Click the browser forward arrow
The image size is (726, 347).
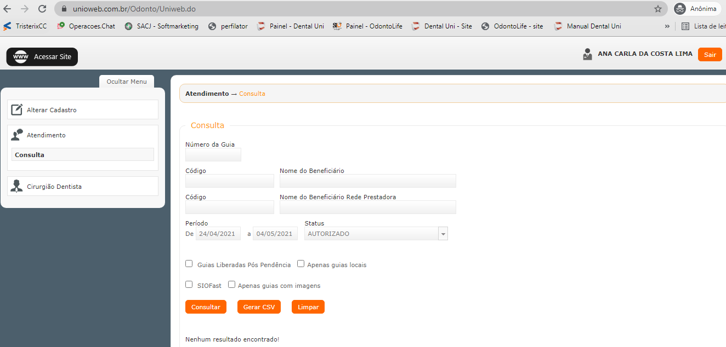point(25,9)
